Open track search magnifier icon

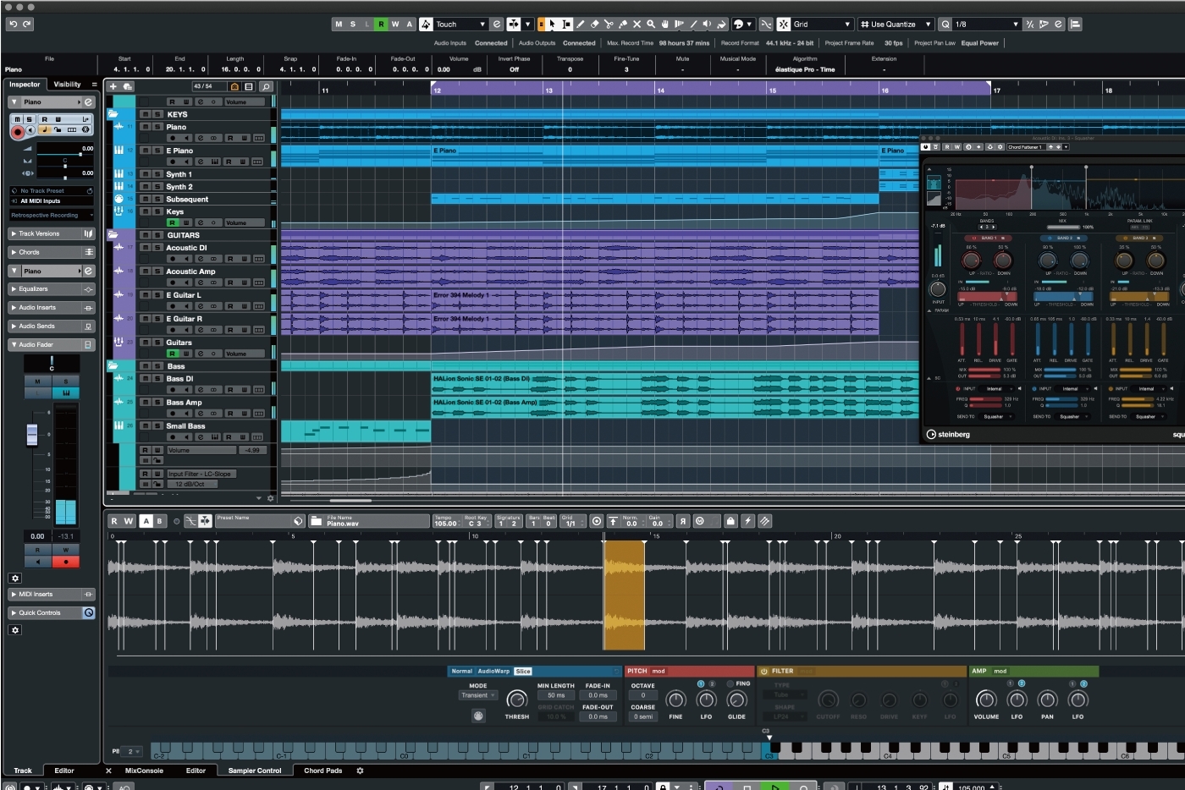click(266, 86)
